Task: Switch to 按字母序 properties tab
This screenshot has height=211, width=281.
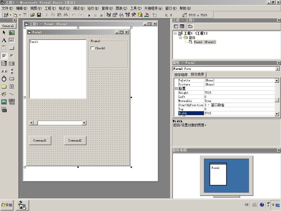Action: coord(181,75)
